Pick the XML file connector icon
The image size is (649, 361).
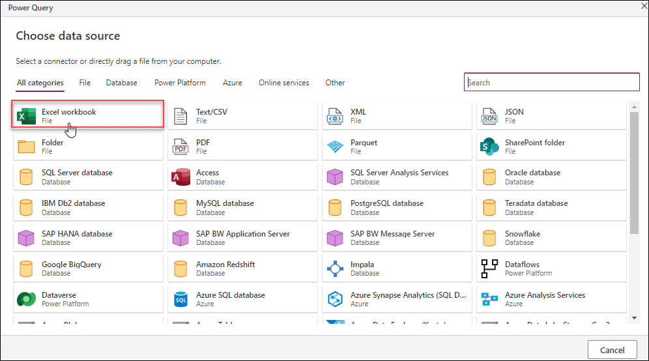coord(335,117)
